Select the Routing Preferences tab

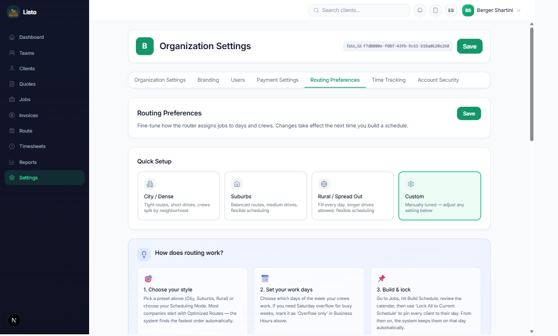click(335, 80)
